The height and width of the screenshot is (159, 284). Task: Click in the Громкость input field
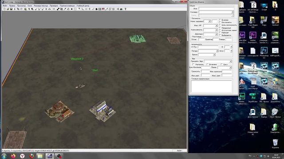[205, 72]
